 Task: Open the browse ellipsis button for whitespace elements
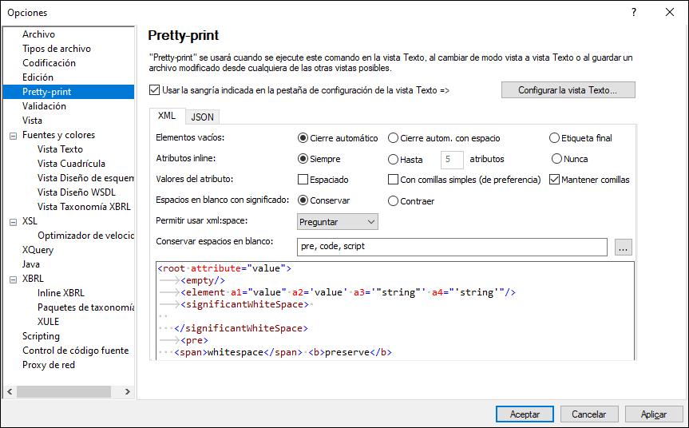coord(624,247)
